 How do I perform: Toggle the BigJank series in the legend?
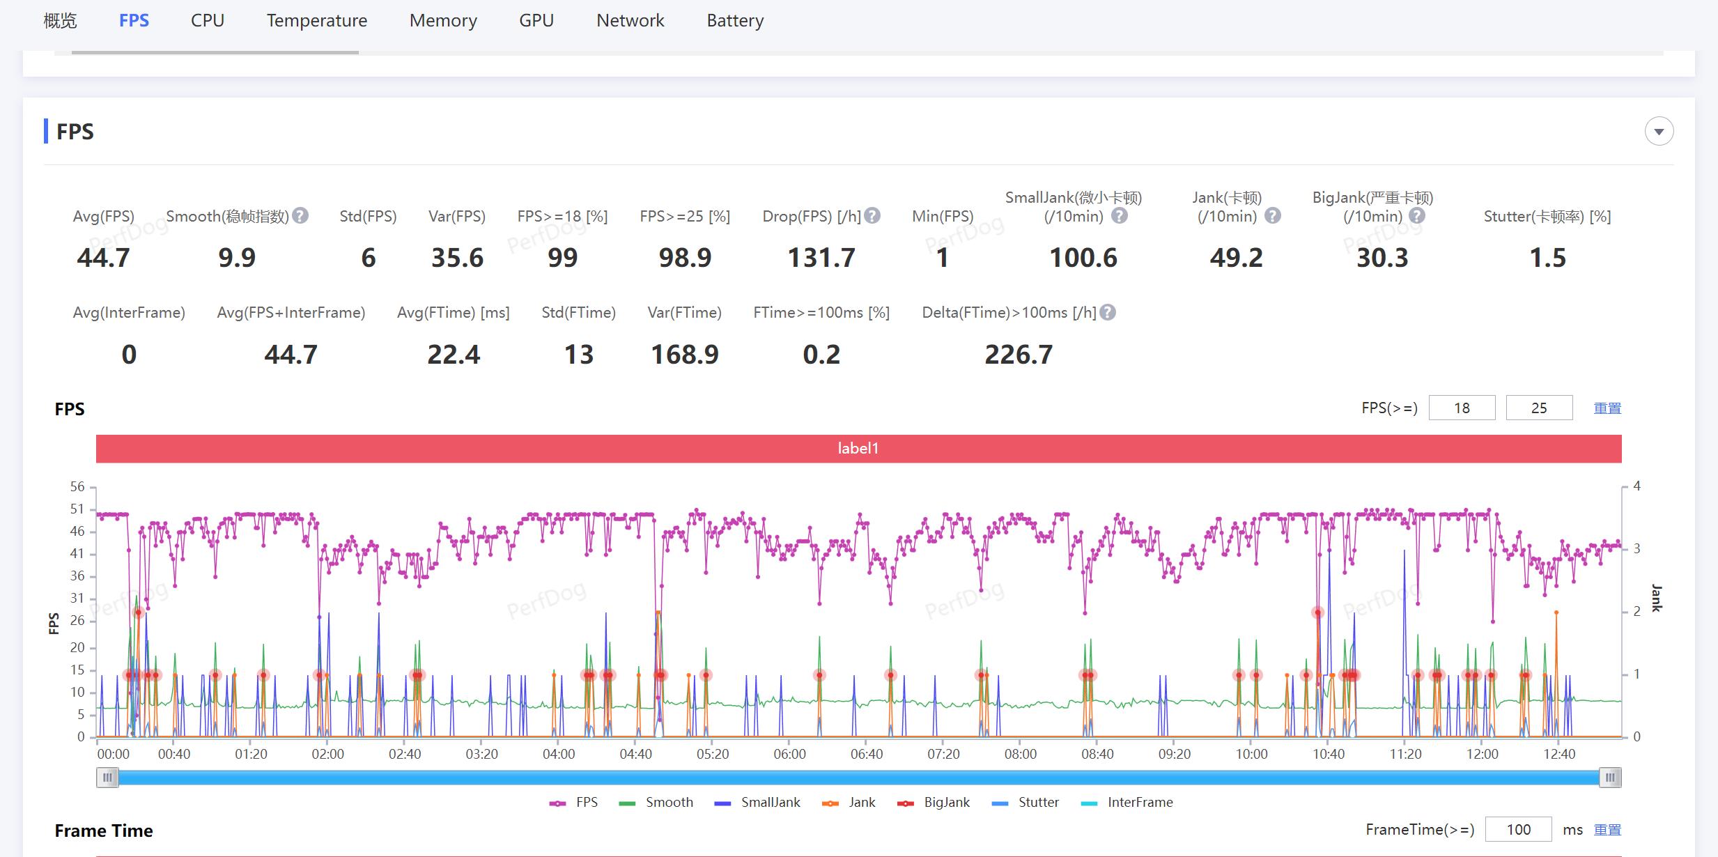click(934, 803)
